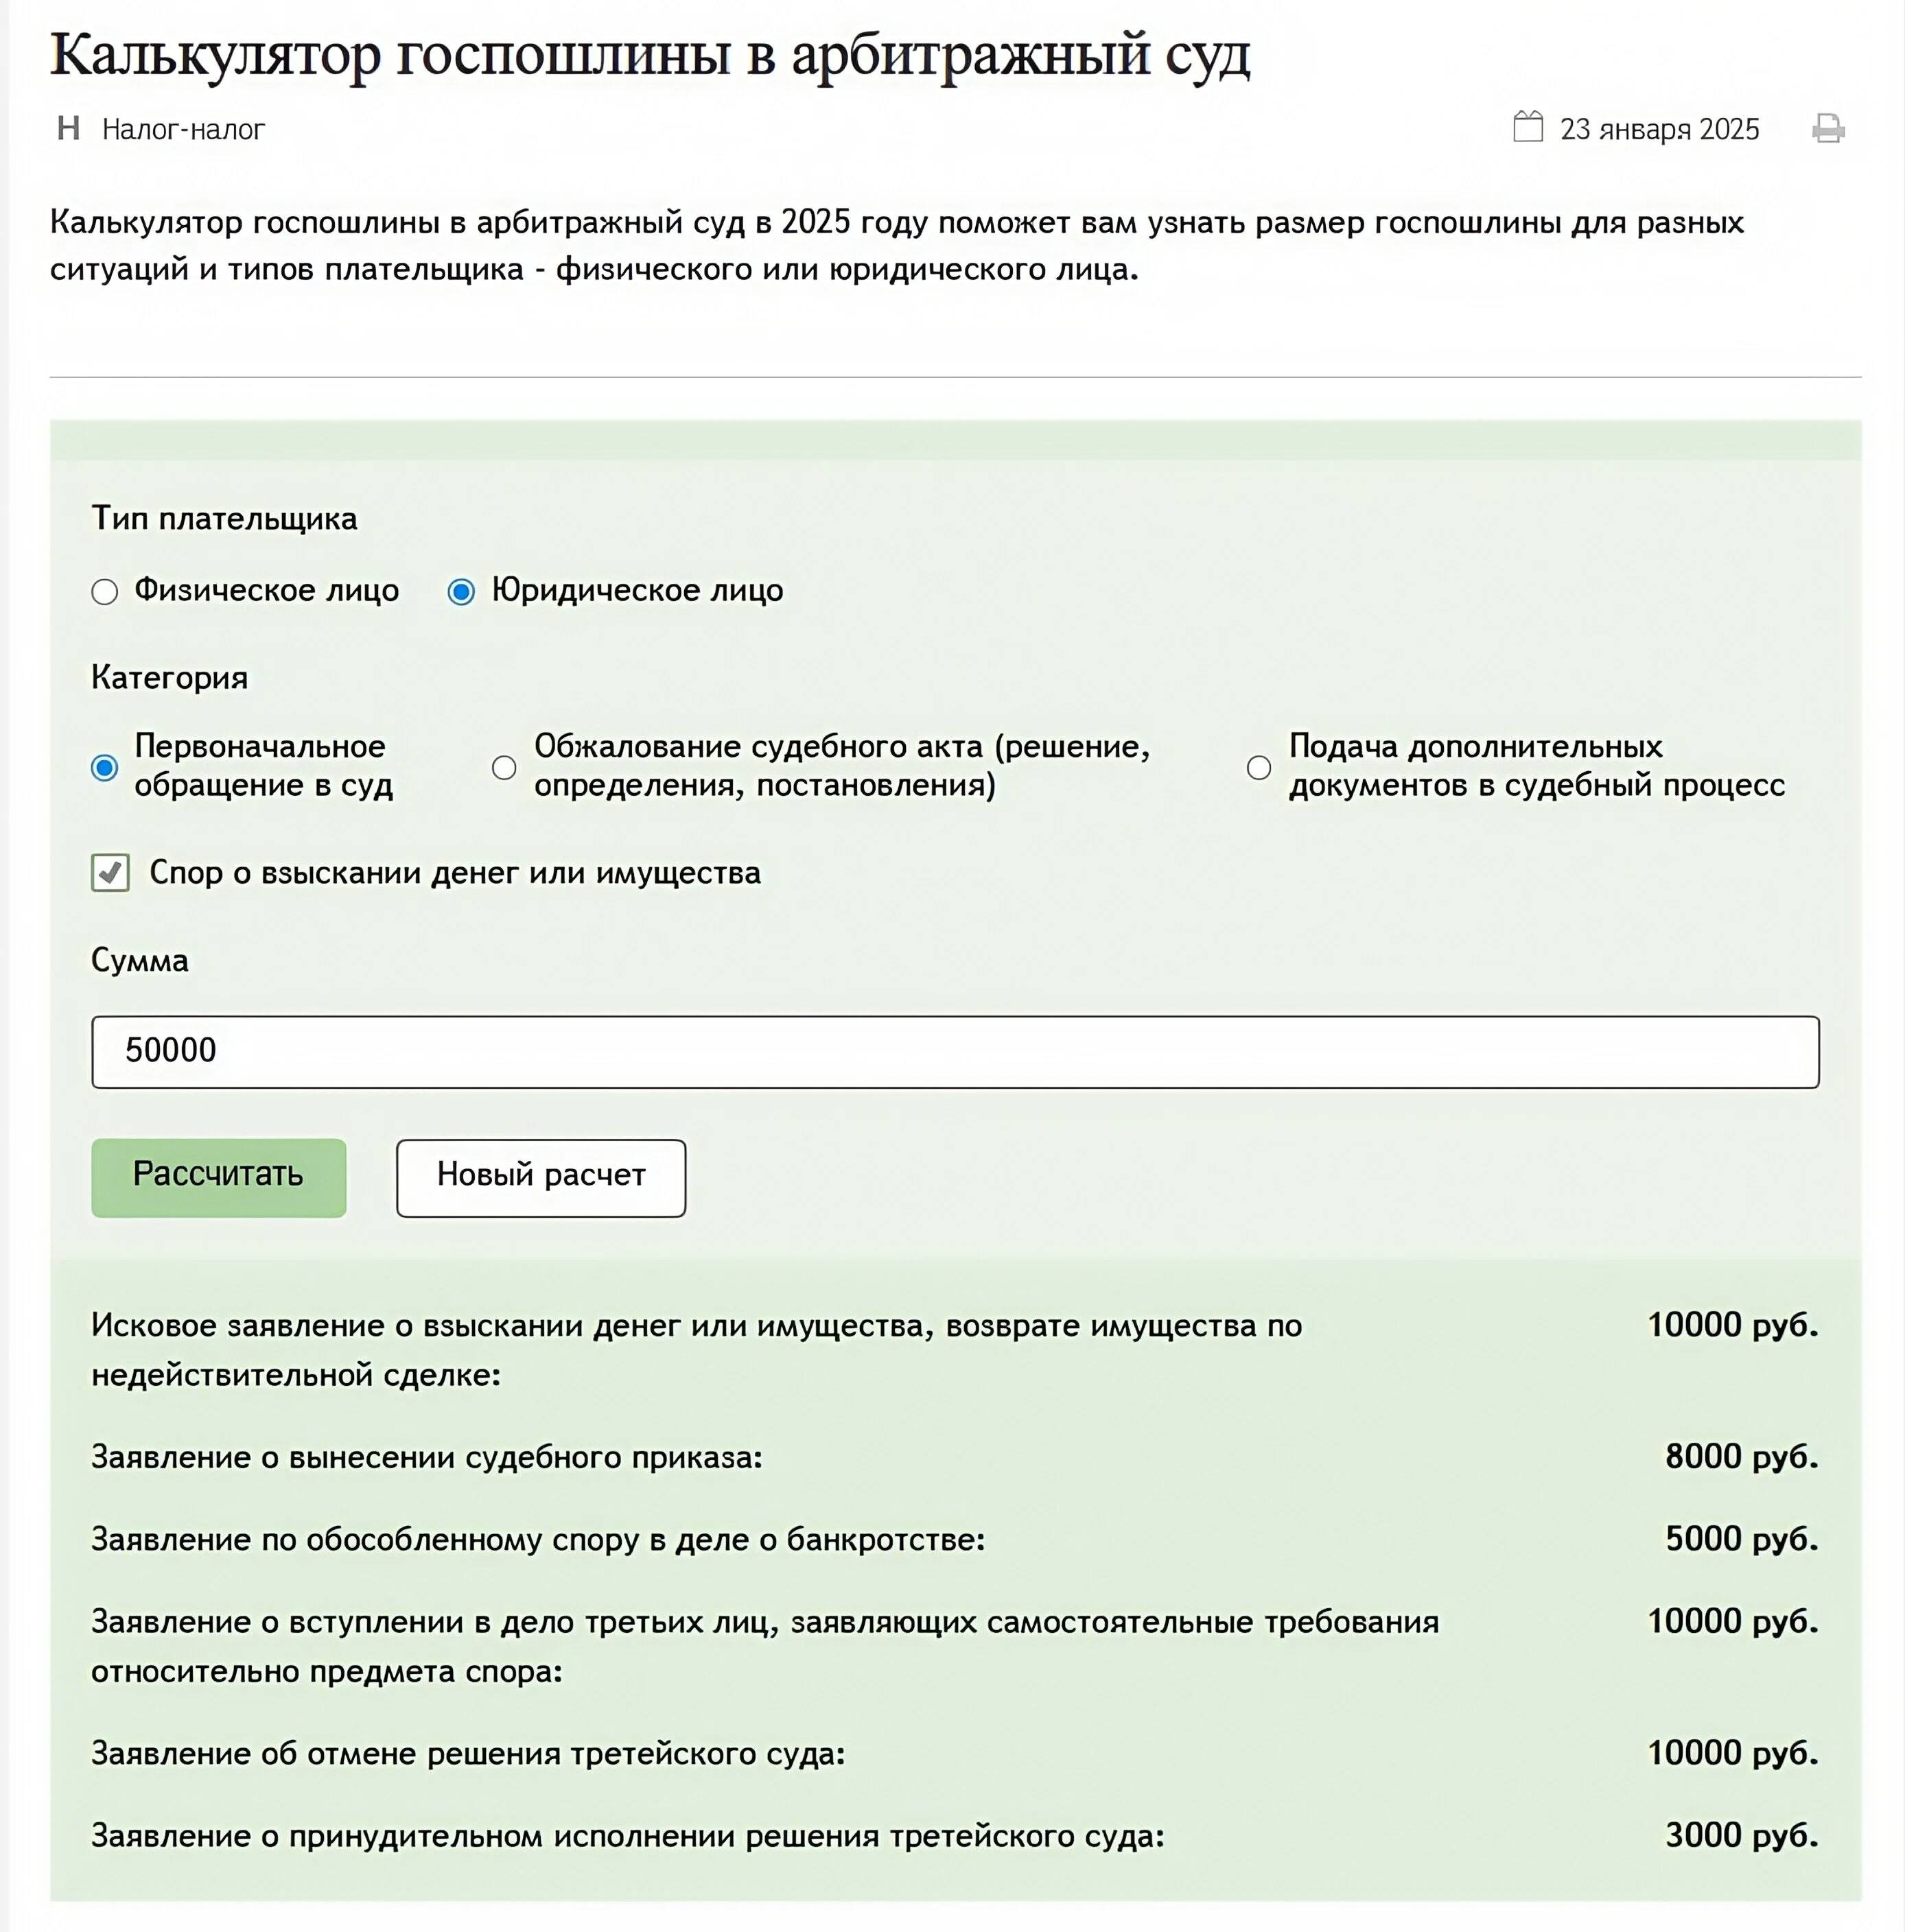Screen dimensions: 1905x1932
Task: Select the Юридическое лицо payer type
Action: 461,592
